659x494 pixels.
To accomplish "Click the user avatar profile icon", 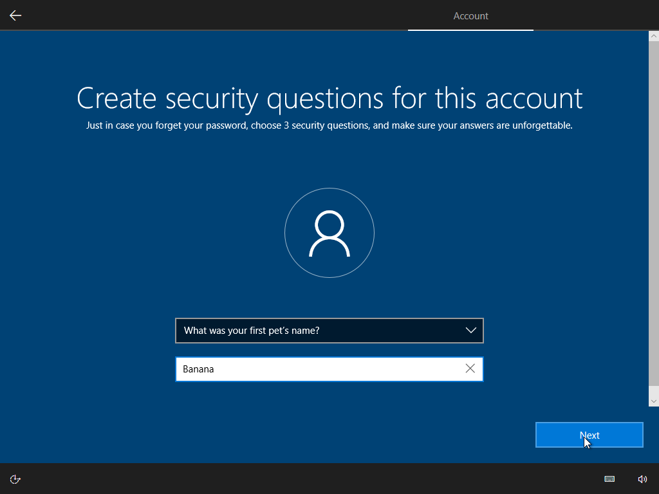I will tap(329, 233).
